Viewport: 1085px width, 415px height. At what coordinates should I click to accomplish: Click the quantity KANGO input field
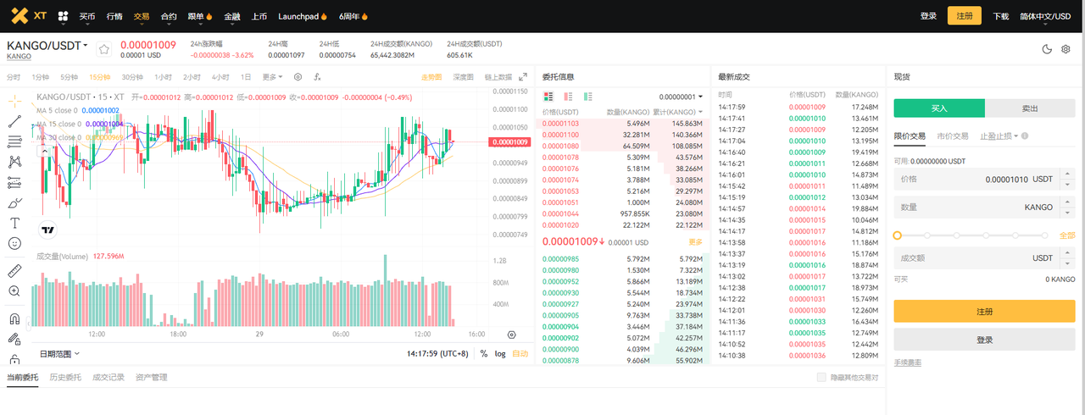pyautogui.click(x=984, y=207)
